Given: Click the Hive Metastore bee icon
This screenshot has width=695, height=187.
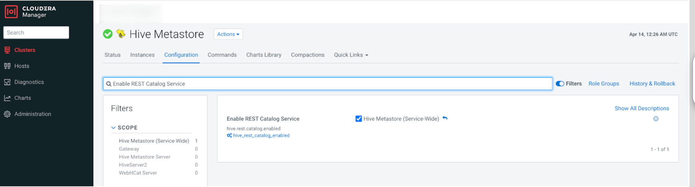Looking at the screenshot, I should point(121,34).
